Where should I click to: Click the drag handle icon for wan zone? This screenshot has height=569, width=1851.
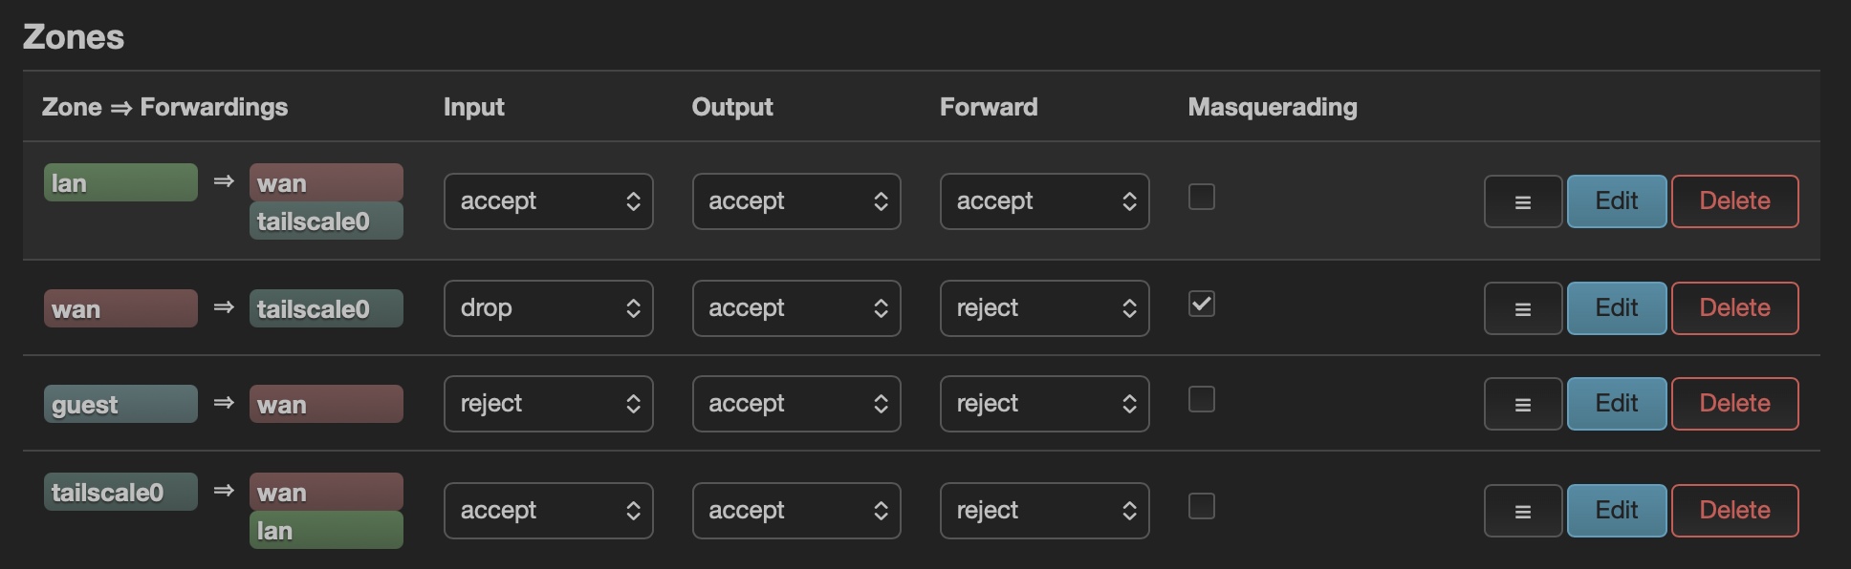pos(1522,308)
